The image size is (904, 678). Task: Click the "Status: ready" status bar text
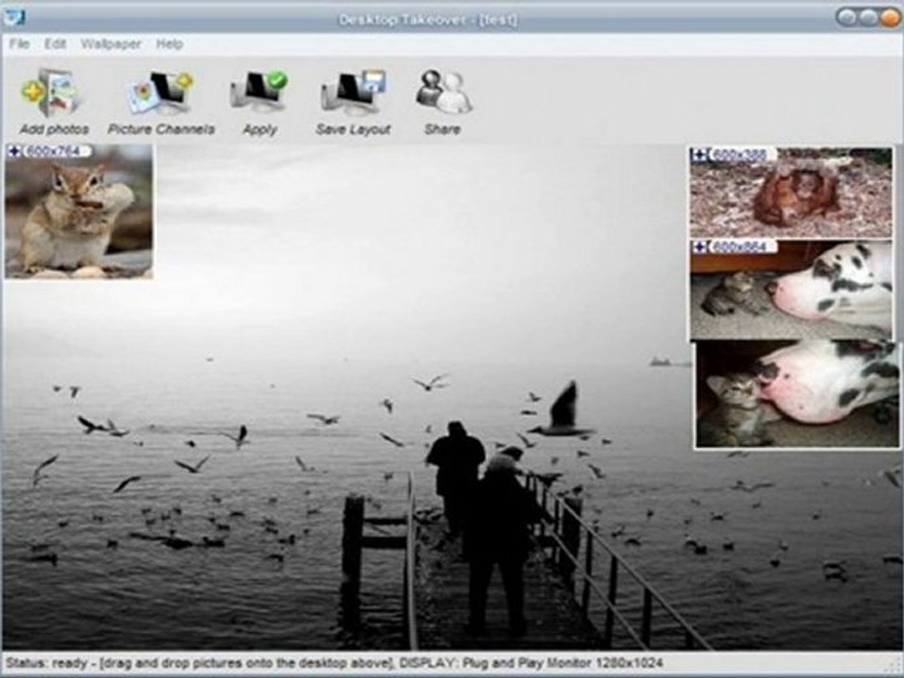pyautogui.click(x=46, y=663)
